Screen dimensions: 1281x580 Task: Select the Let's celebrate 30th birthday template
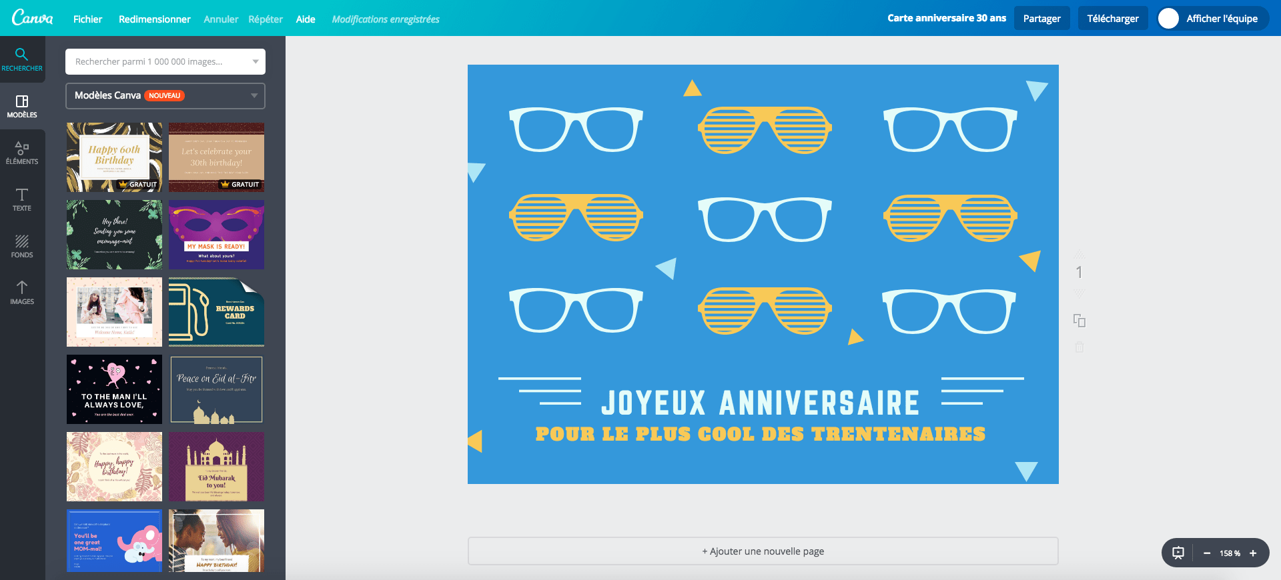(x=216, y=157)
